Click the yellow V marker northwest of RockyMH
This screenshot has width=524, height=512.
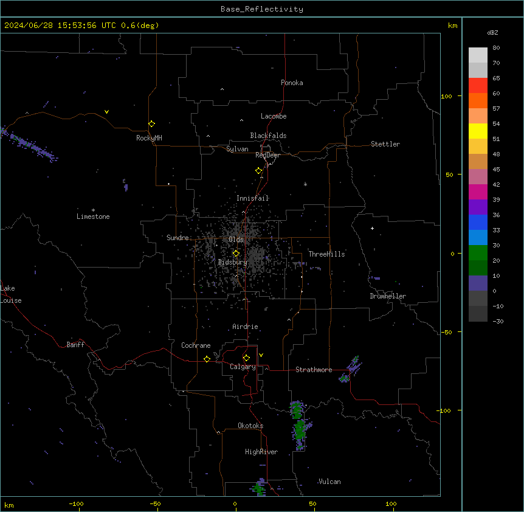coord(106,112)
